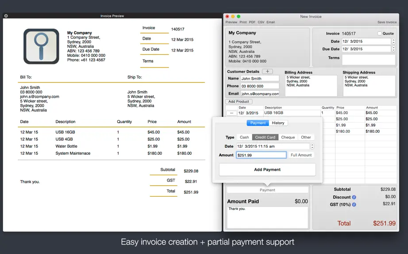
Task: Click the Discount info icon
Action: pos(354,197)
